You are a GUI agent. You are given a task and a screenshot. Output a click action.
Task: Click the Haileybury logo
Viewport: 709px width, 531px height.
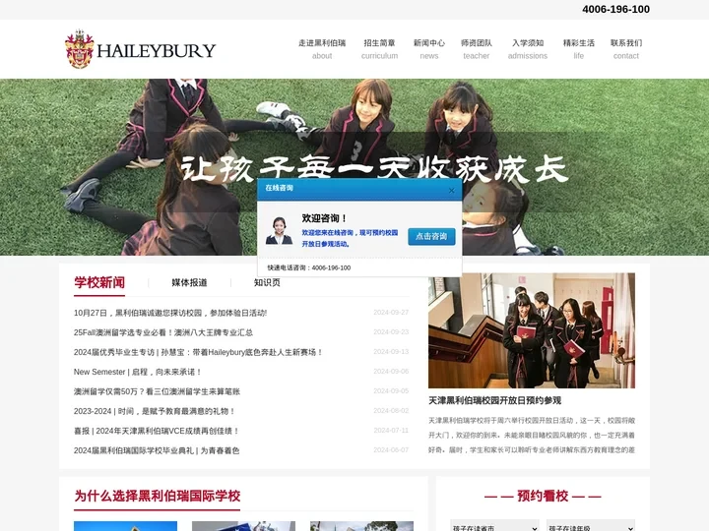click(140, 49)
